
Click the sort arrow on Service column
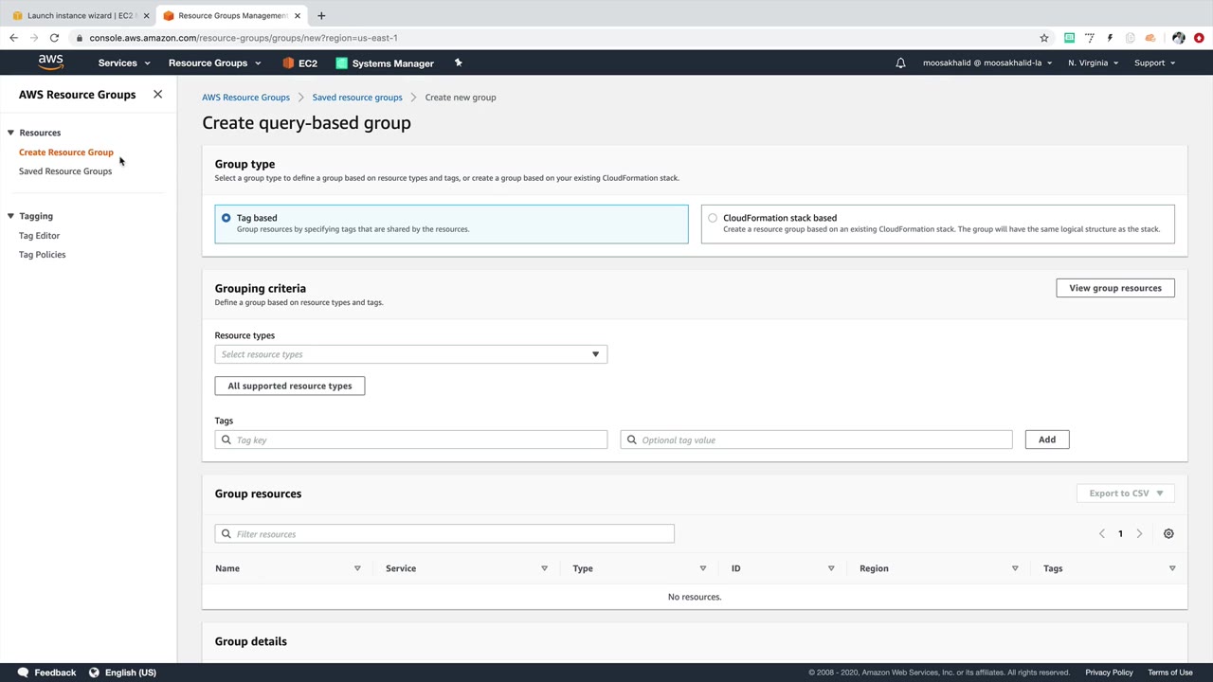click(x=544, y=568)
